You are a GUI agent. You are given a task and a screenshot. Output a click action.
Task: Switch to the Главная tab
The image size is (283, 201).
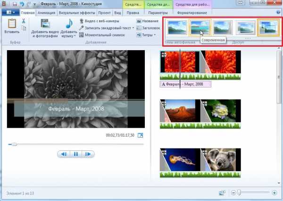[x=28, y=13]
